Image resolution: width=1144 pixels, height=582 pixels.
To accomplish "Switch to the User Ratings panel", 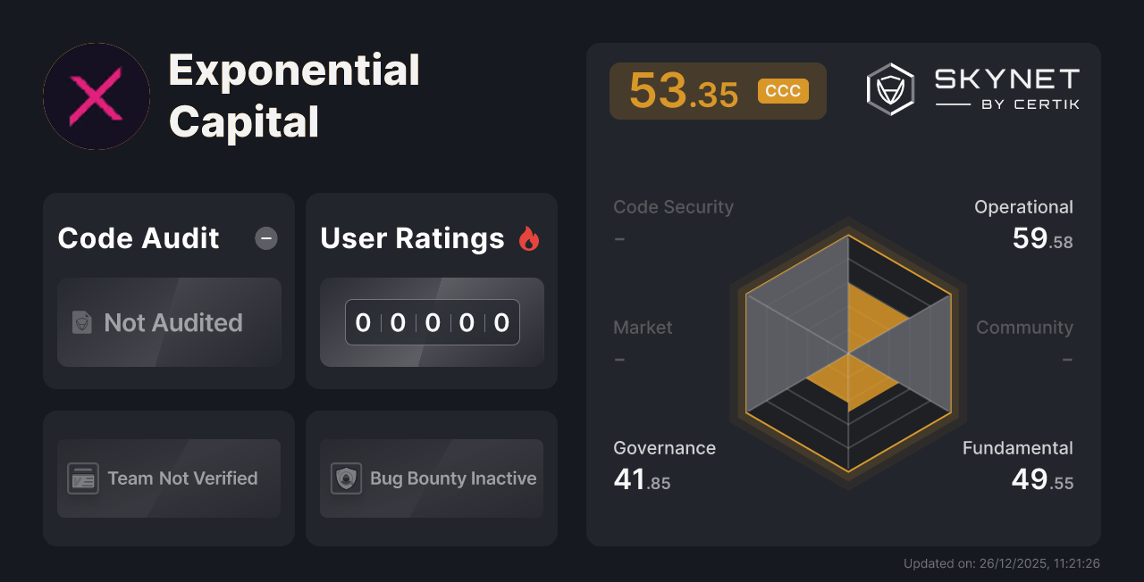I will coord(412,237).
